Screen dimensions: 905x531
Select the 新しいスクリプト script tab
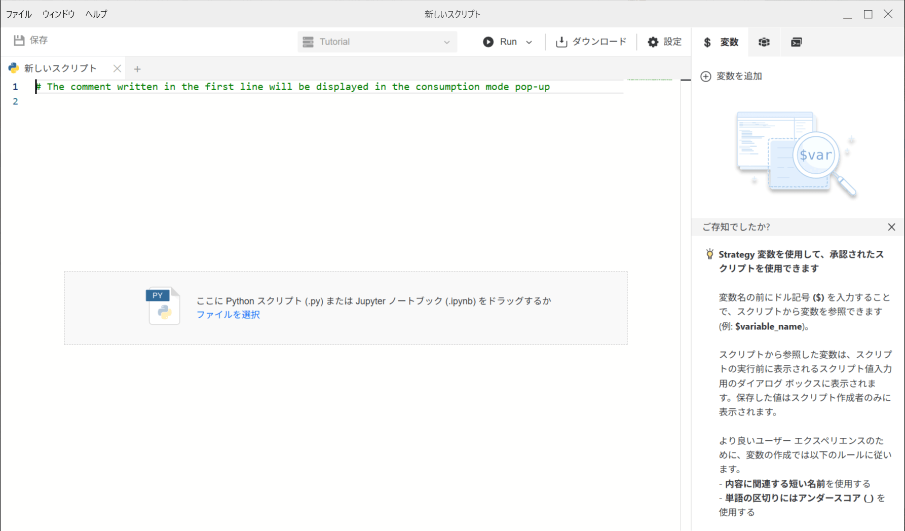pos(60,68)
